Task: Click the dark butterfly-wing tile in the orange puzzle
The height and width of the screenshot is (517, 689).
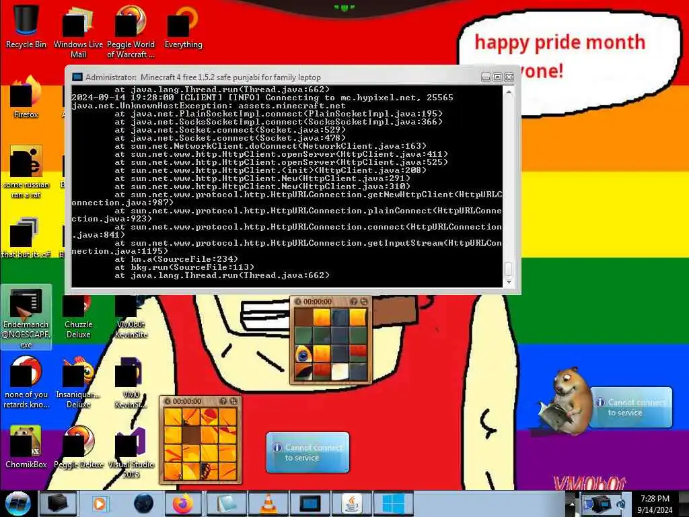Action: click(209, 471)
